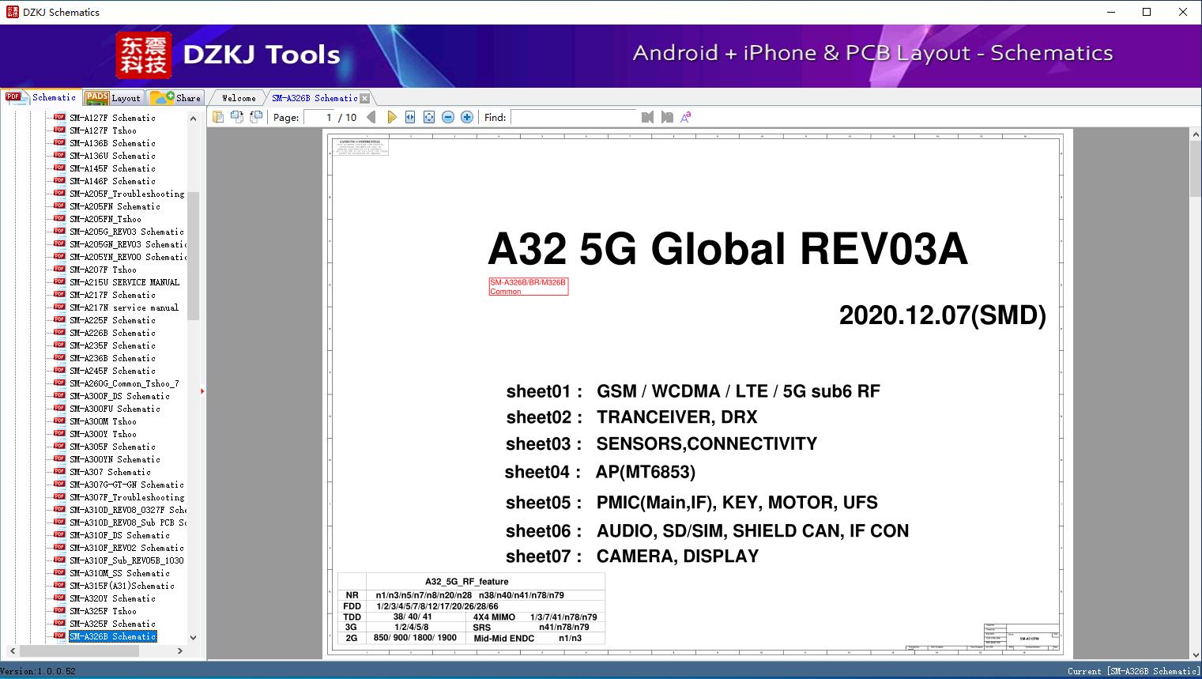Click the fit page icon
The image size is (1202, 679).
(x=429, y=117)
